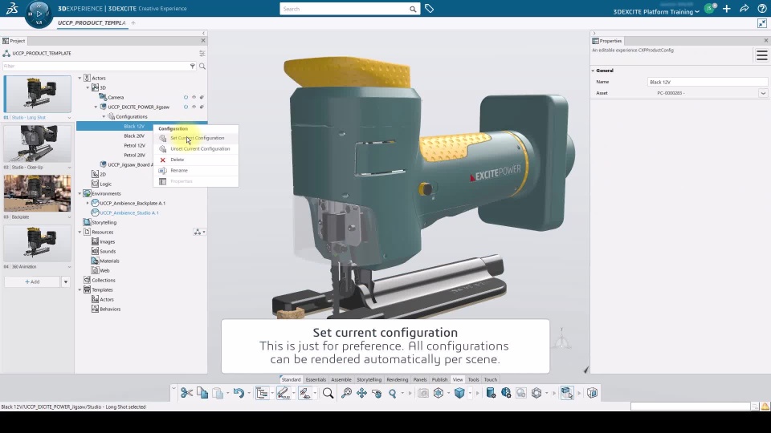The height and width of the screenshot is (433, 771).
Task: Switch to the Essentials toolbar tab
Action: [x=316, y=379]
